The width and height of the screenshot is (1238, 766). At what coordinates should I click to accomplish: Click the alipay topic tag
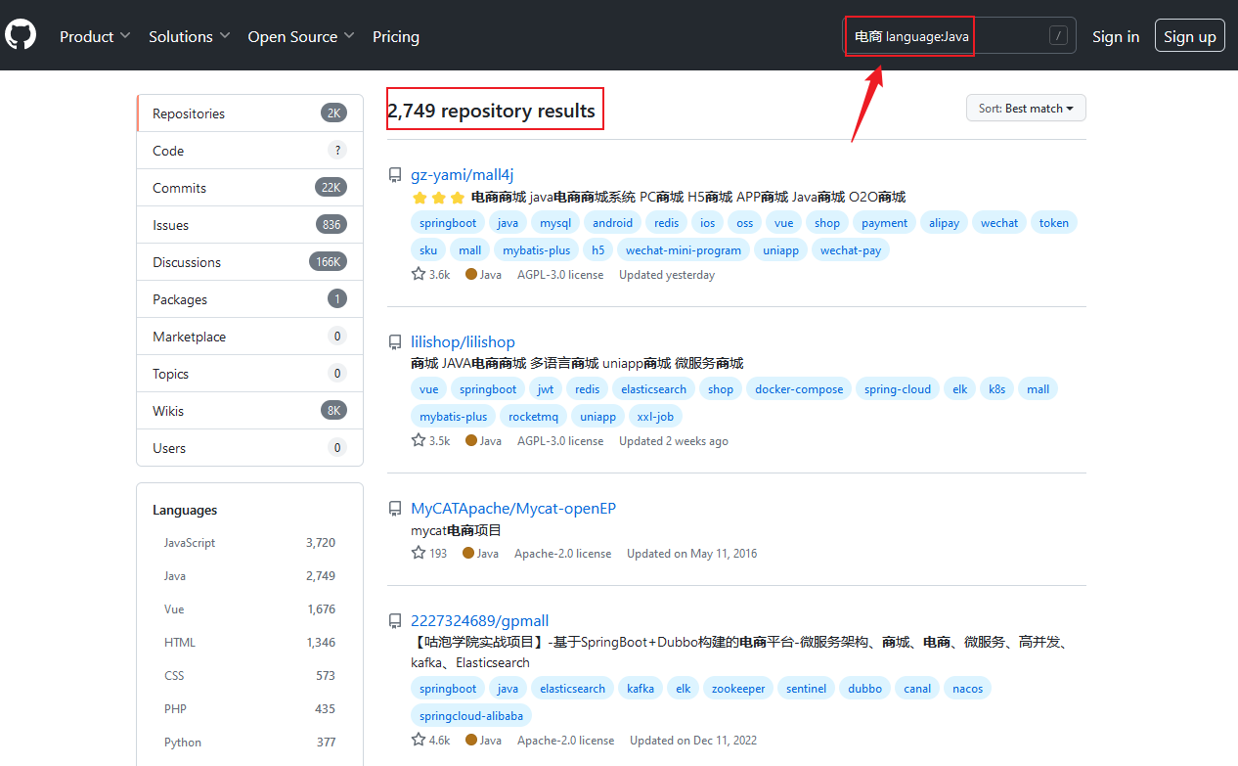coord(945,223)
